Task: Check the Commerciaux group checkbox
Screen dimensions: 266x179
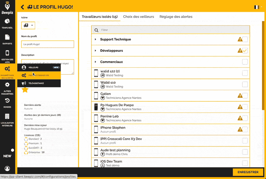Action: [245, 62]
